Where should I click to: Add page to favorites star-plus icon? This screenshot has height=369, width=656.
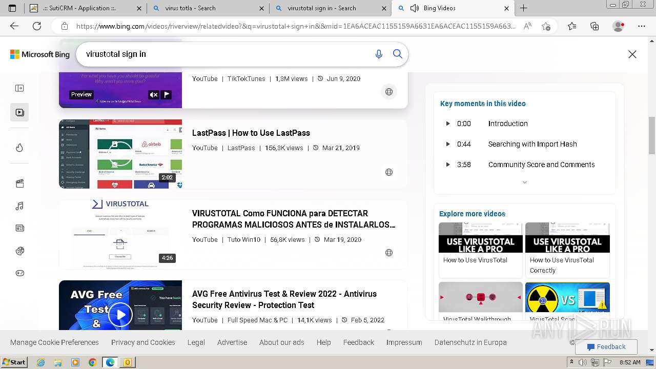click(546, 26)
